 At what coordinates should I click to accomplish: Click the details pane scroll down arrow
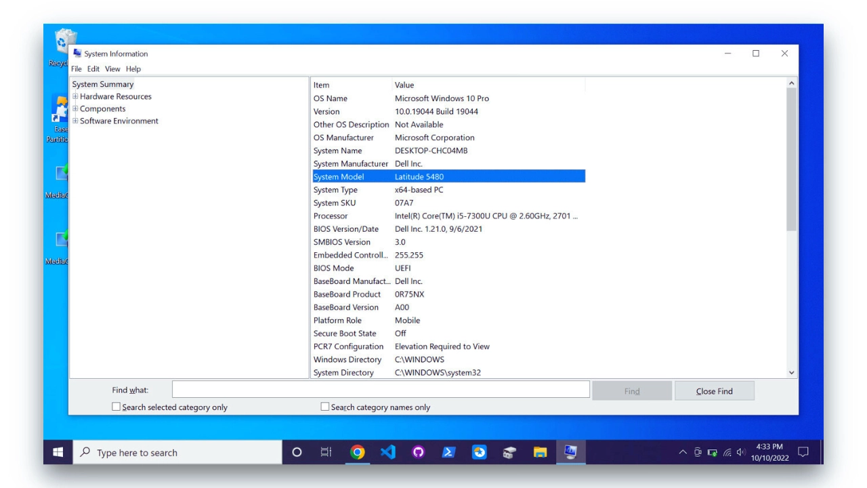pos(792,373)
